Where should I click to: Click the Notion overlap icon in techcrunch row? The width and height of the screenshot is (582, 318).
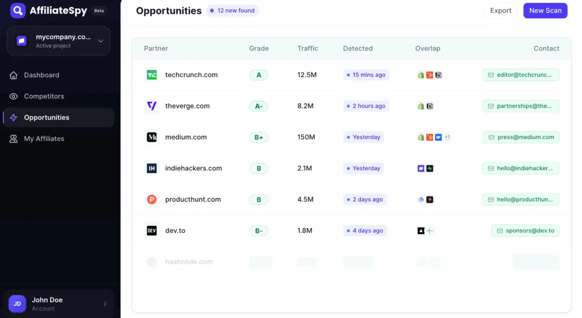coord(439,75)
